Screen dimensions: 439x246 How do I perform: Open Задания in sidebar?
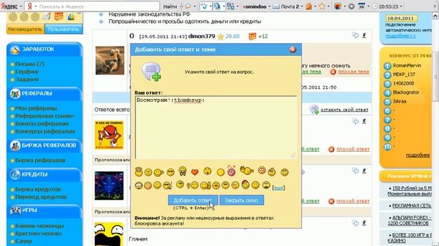point(27,79)
